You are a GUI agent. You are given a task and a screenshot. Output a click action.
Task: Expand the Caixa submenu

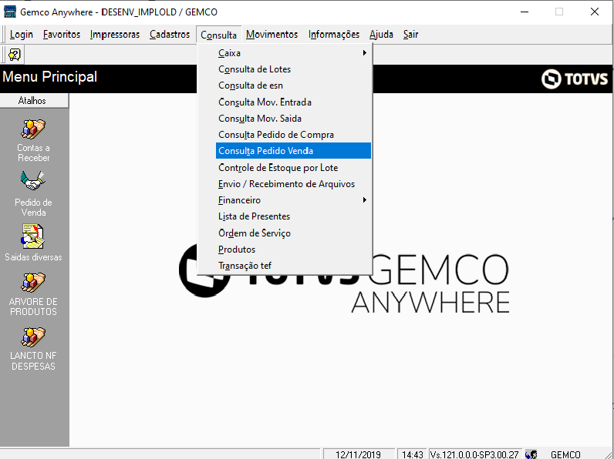tap(293, 53)
